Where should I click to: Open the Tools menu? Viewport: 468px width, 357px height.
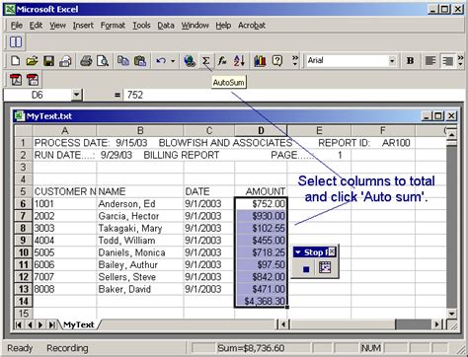click(x=141, y=26)
